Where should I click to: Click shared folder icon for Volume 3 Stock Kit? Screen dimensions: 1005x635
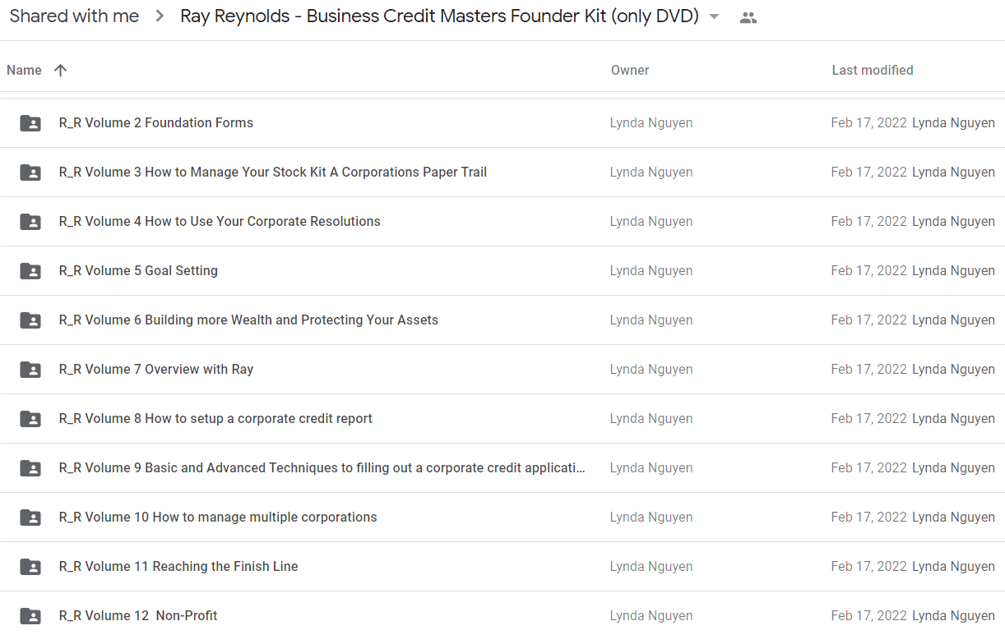point(30,173)
